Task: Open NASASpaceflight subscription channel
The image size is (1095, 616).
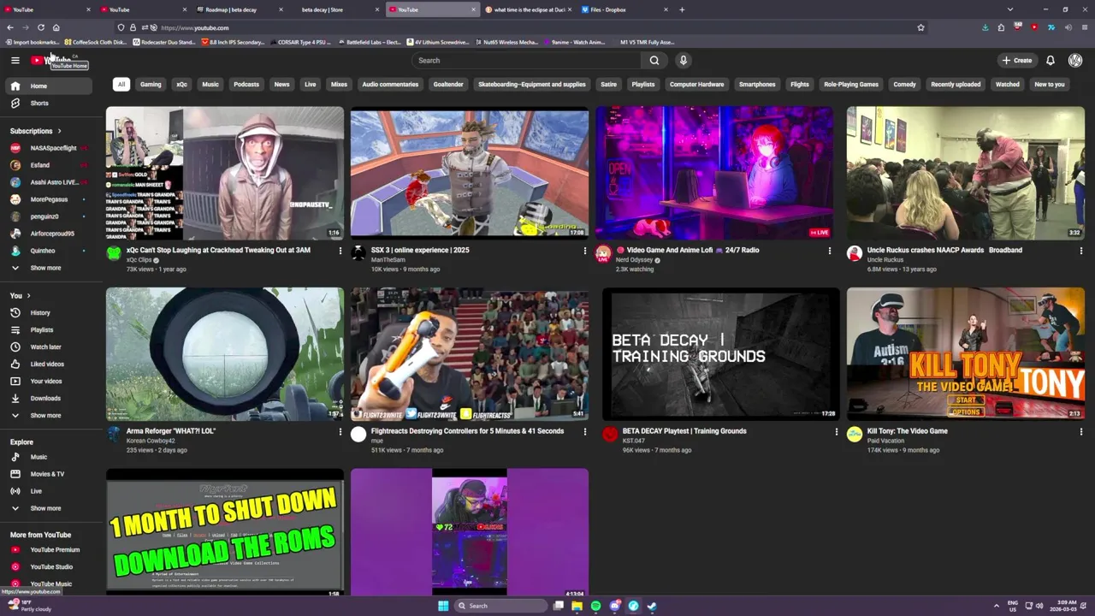Action: [47, 148]
